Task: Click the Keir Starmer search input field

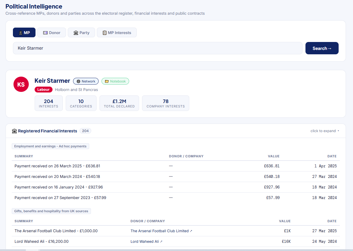Action: point(158,48)
